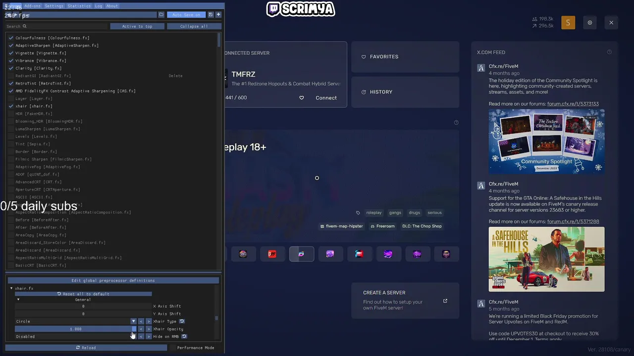Reset Hide on RMB to default icon
The height and width of the screenshot is (356, 634).
point(184,337)
